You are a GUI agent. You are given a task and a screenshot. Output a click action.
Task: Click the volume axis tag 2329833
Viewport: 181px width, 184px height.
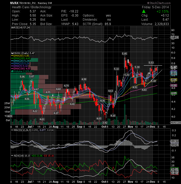(x=176, y=123)
